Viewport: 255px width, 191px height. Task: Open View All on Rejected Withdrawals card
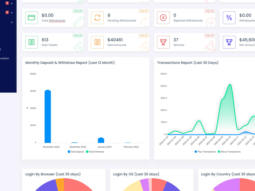click(209, 11)
